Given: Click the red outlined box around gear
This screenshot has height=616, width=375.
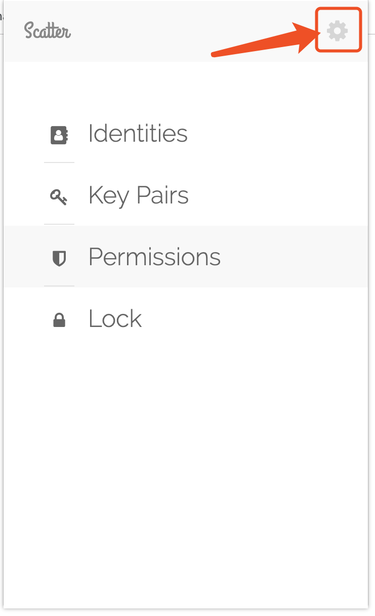Looking at the screenshot, I should (x=339, y=30).
